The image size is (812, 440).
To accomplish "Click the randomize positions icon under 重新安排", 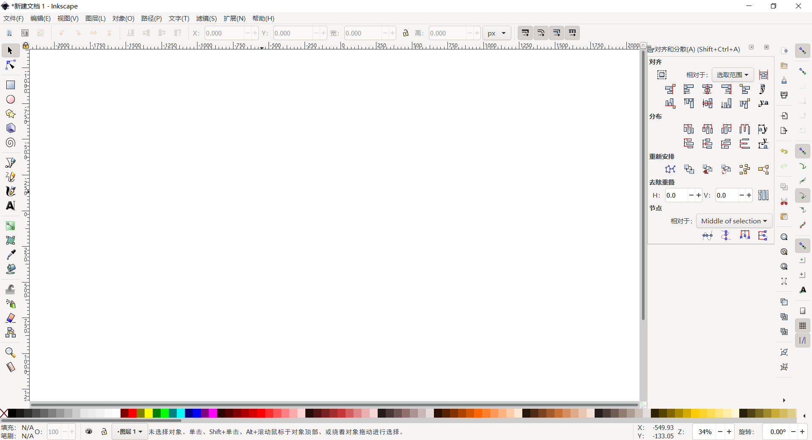I will pos(745,169).
